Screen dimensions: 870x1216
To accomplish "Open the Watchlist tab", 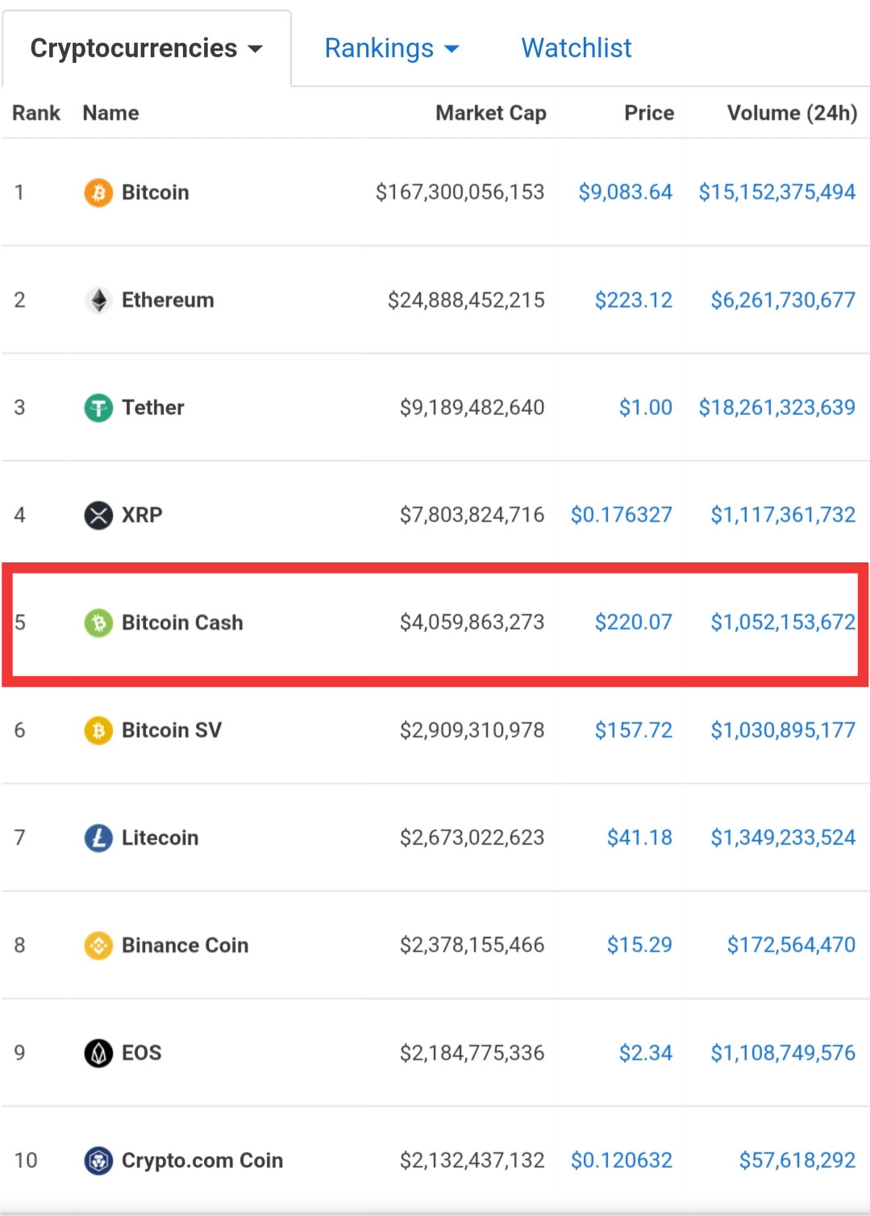I will [577, 48].
